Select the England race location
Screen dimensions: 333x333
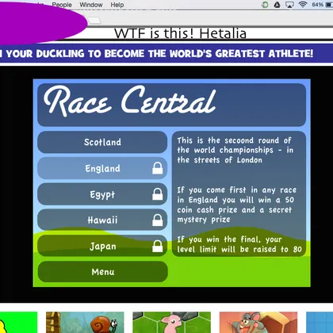pos(102,168)
